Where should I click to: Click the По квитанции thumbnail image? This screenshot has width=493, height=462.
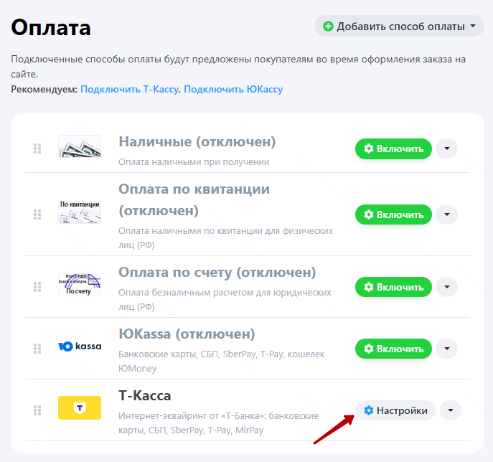80,212
